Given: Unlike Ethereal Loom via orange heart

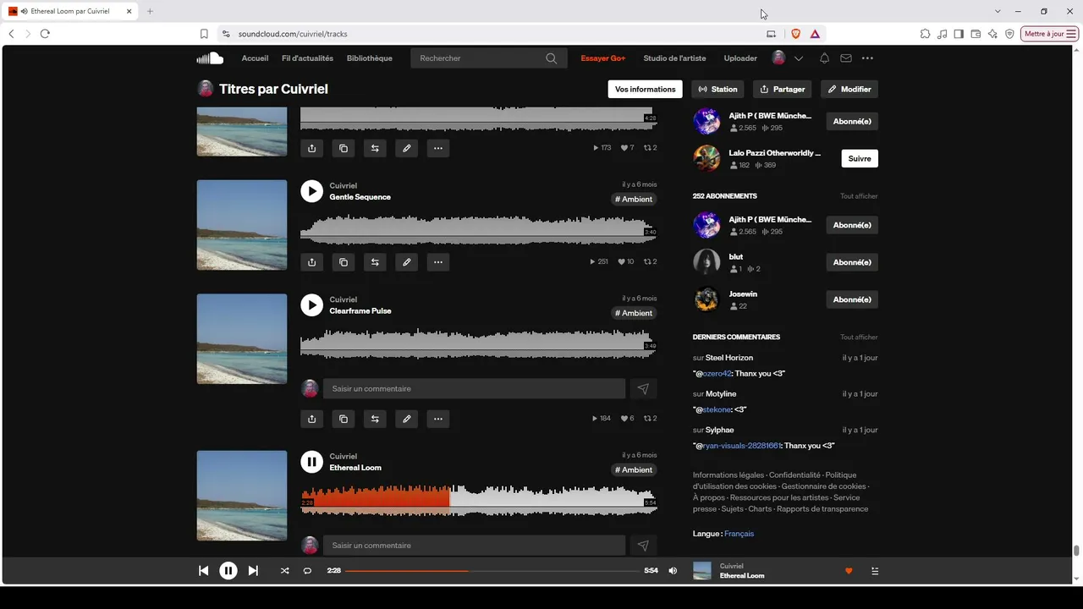Looking at the screenshot, I should coord(849,571).
